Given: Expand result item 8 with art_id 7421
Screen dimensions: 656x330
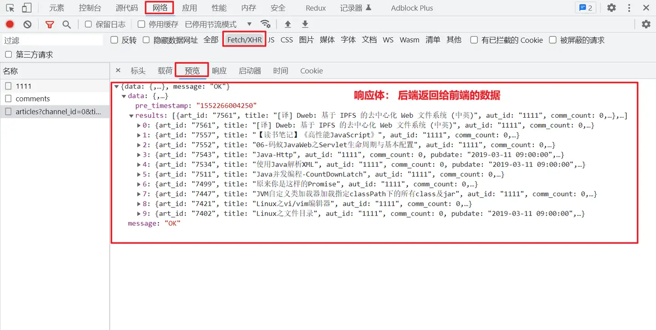Looking at the screenshot, I should (x=139, y=204).
